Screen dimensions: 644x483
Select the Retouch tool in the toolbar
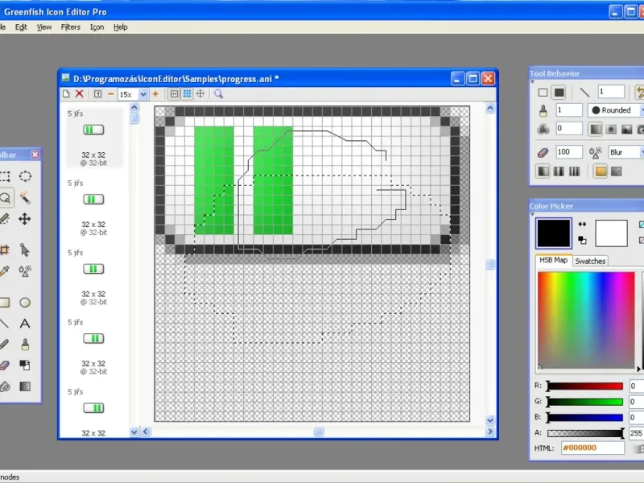[25, 270]
